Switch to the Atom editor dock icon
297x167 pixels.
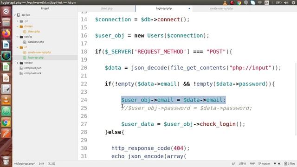click(x=6, y=56)
